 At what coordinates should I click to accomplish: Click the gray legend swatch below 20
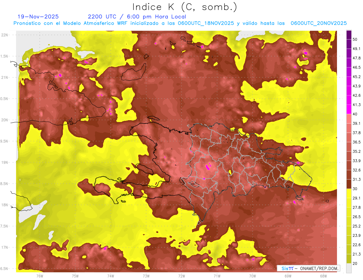[x=349, y=268]
